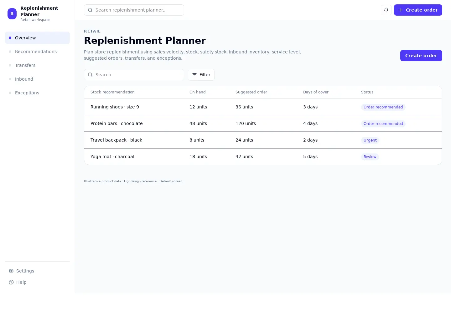Click the Suggested order column header
The width and height of the screenshot is (451, 320).
click(x=251, y=92)
